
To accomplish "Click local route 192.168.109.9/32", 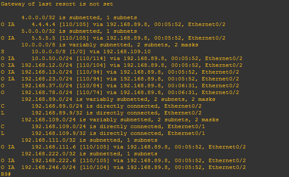I will [x=103, y=133].
